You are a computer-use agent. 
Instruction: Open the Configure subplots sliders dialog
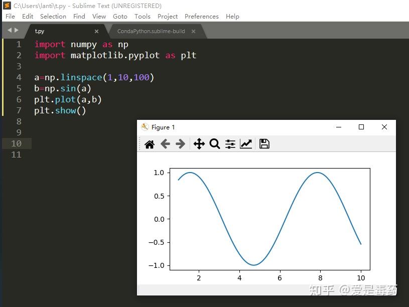(x=230, y=144)
